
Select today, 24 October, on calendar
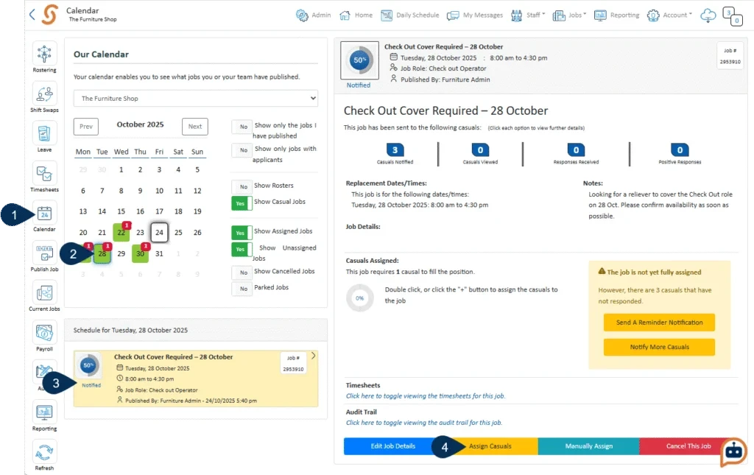[159, 233]
